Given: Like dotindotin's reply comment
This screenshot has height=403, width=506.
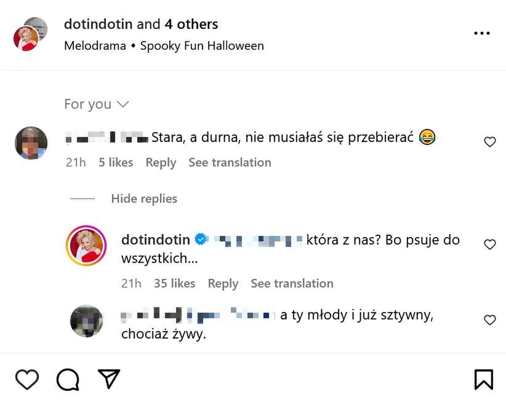Looking at the screenshot, I should click(490, 245).
